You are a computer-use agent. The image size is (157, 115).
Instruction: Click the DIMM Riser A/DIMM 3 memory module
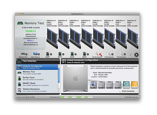click(75, 38)
